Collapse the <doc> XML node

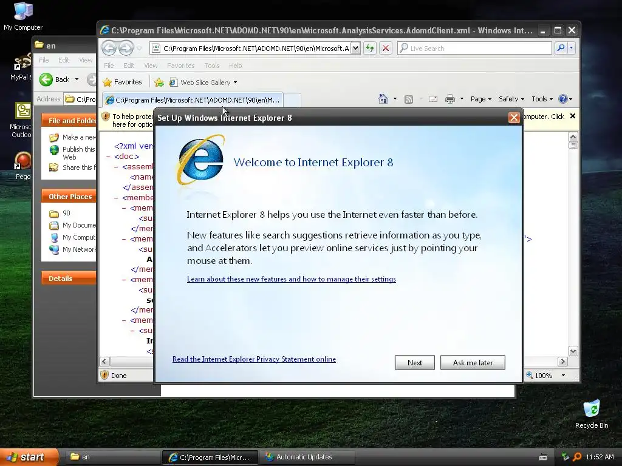(108, 157)
